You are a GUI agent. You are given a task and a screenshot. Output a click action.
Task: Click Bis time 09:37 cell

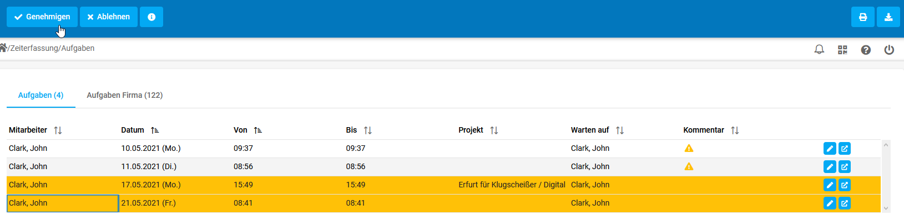[400, 148]
